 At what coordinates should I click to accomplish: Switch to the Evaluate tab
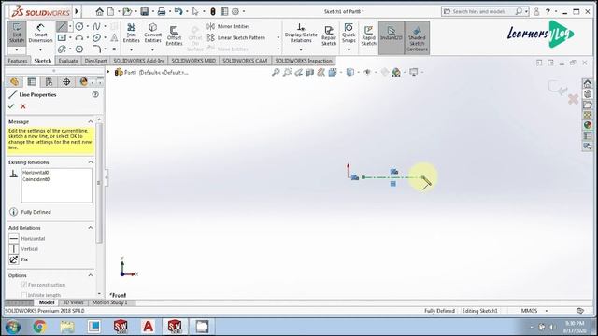(68, 61)
